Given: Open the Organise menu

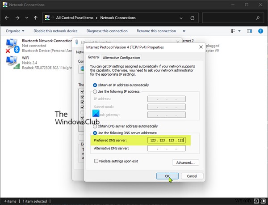Looking at the screenshot, I should (15, 31).
